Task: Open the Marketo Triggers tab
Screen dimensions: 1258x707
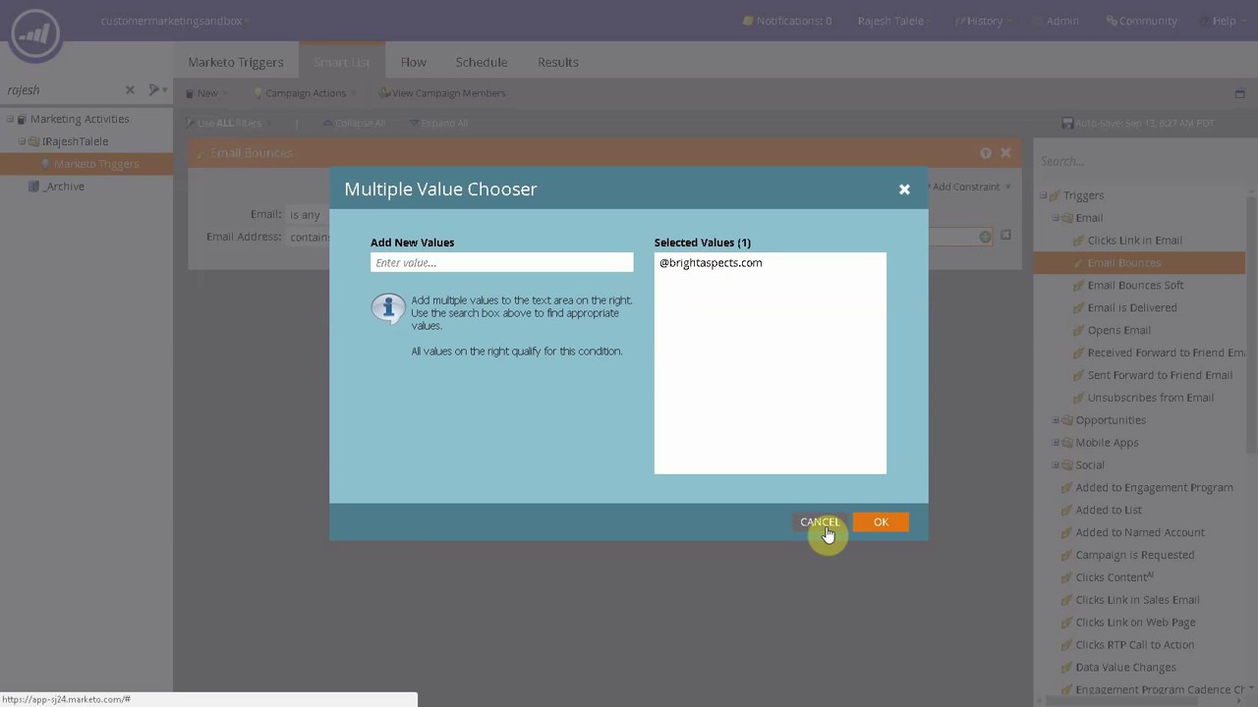Action: click(236, 62)
